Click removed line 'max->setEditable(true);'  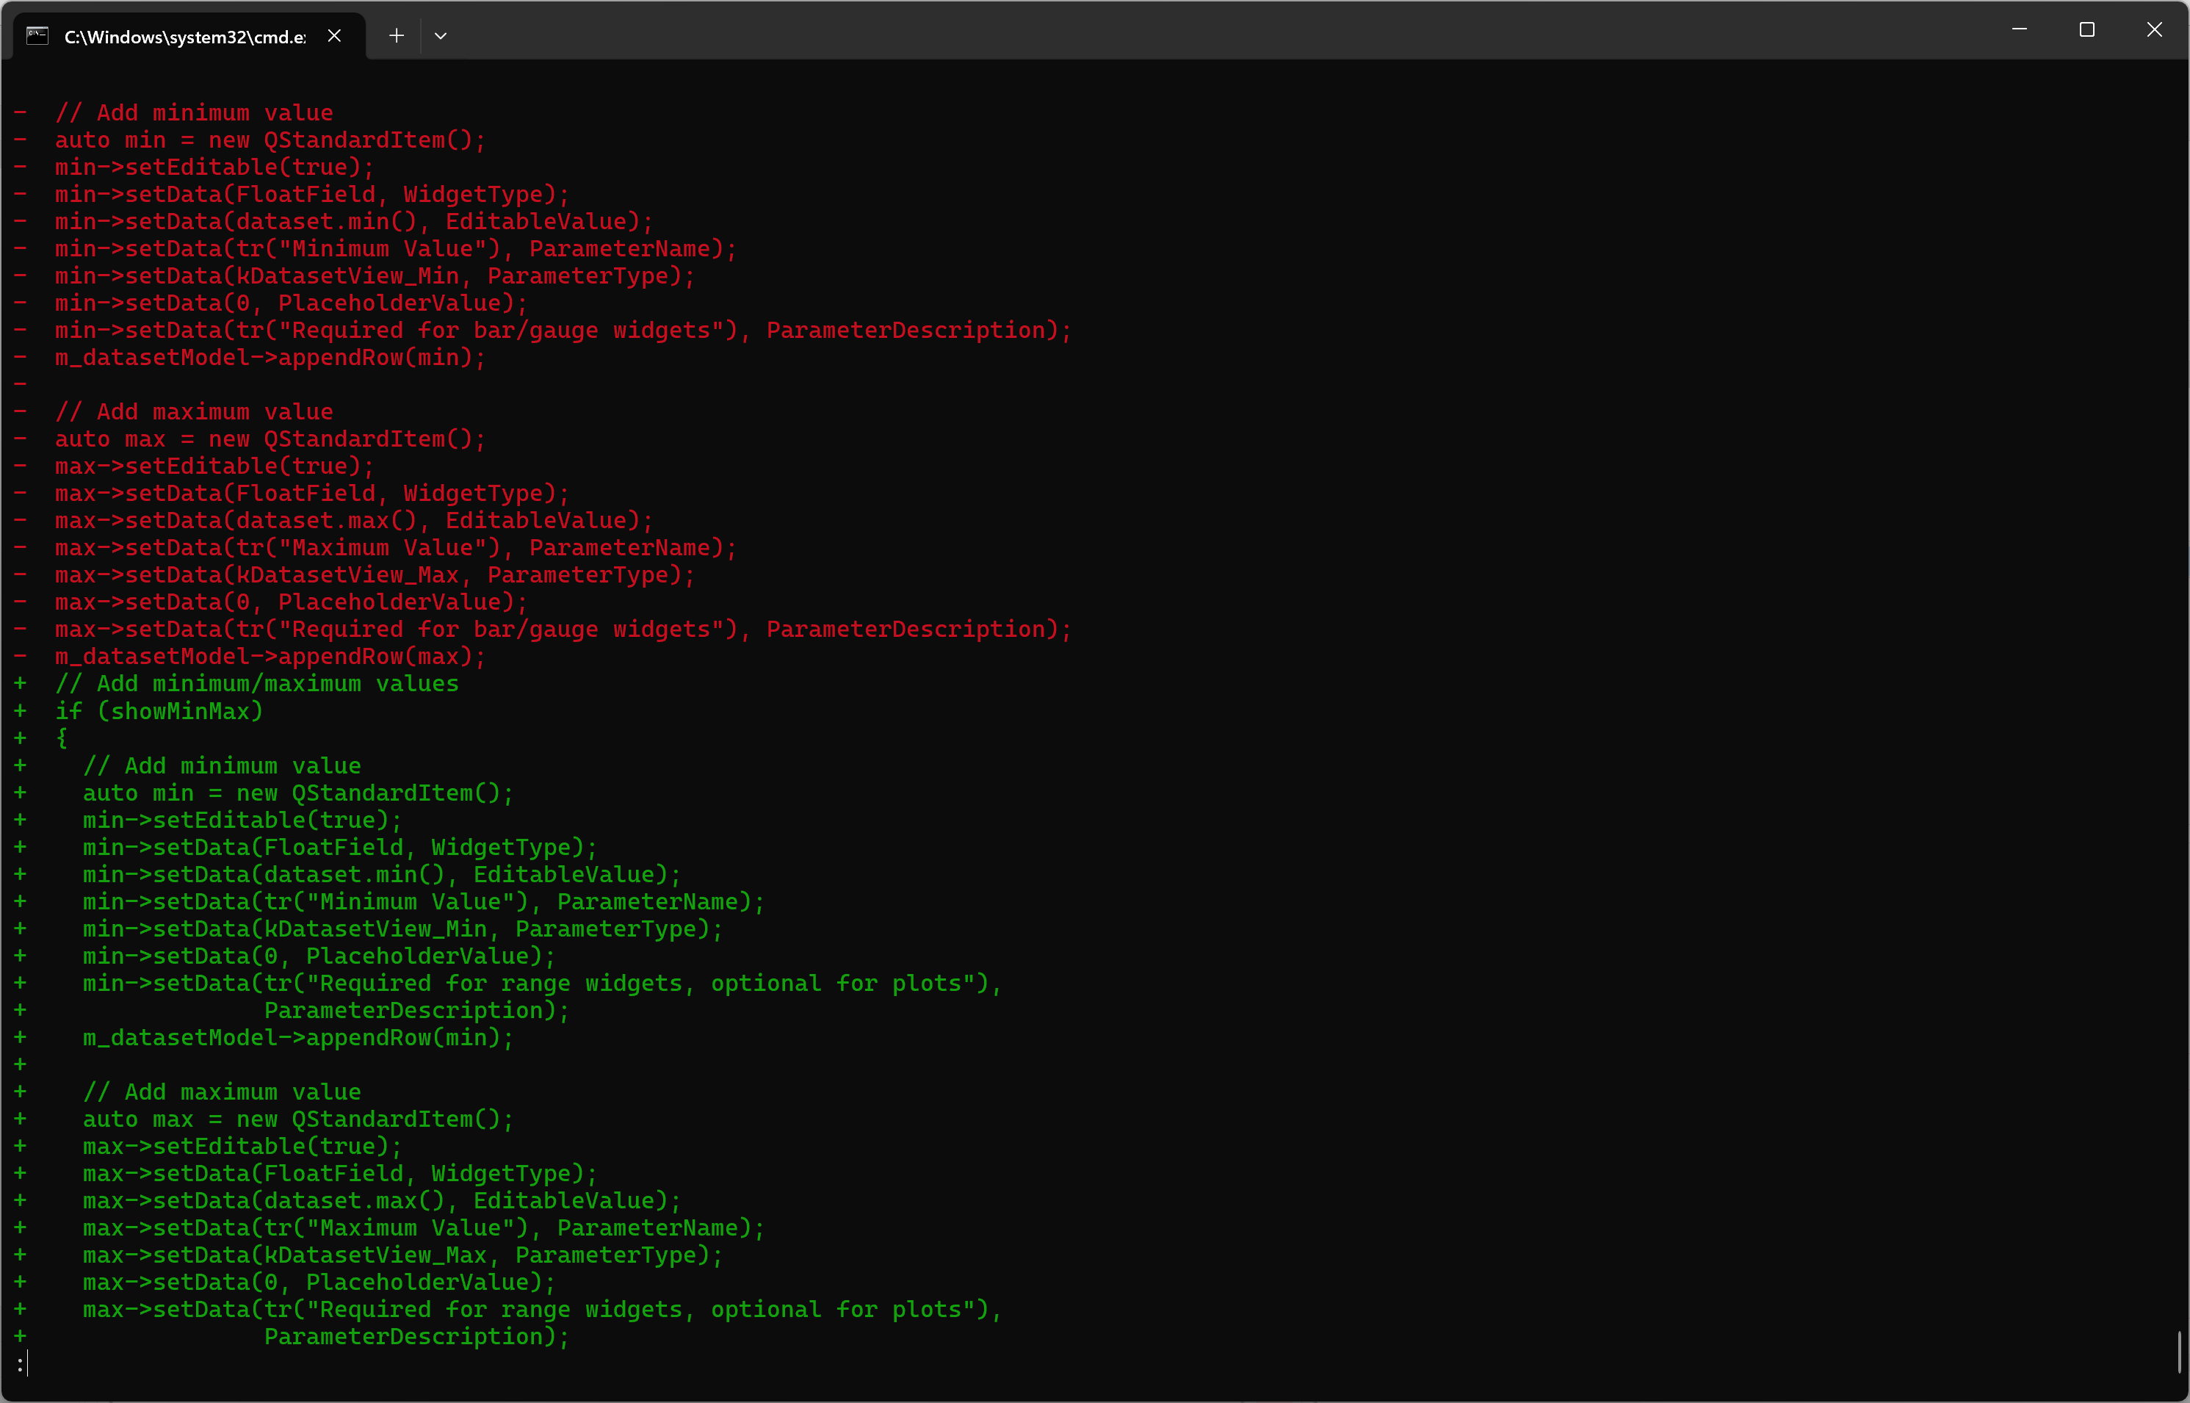[x=212, y=466]
